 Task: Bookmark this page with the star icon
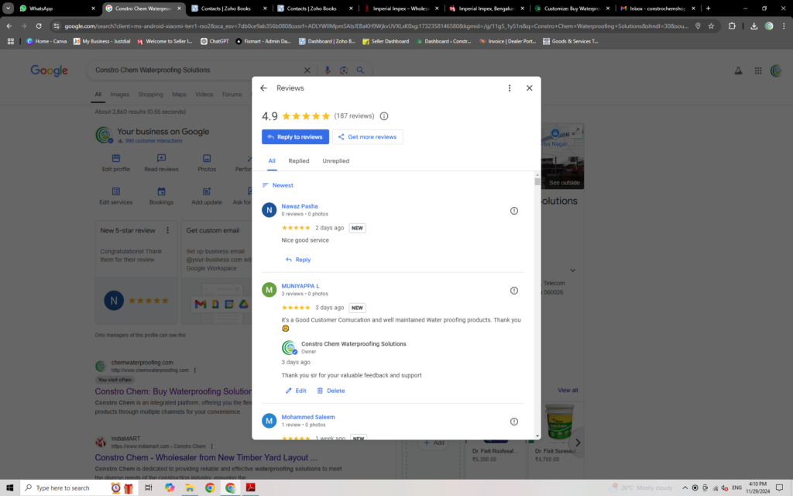click(x=711, y=26)
